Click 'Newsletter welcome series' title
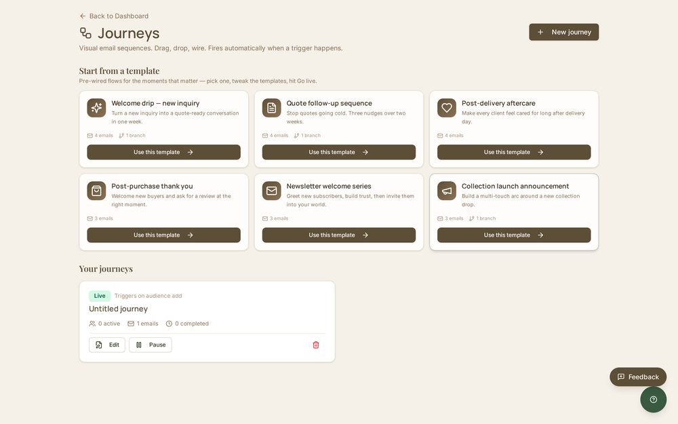The height and width of the screenshot is (424, 678). pyautogui.click(x=329, y=187)
